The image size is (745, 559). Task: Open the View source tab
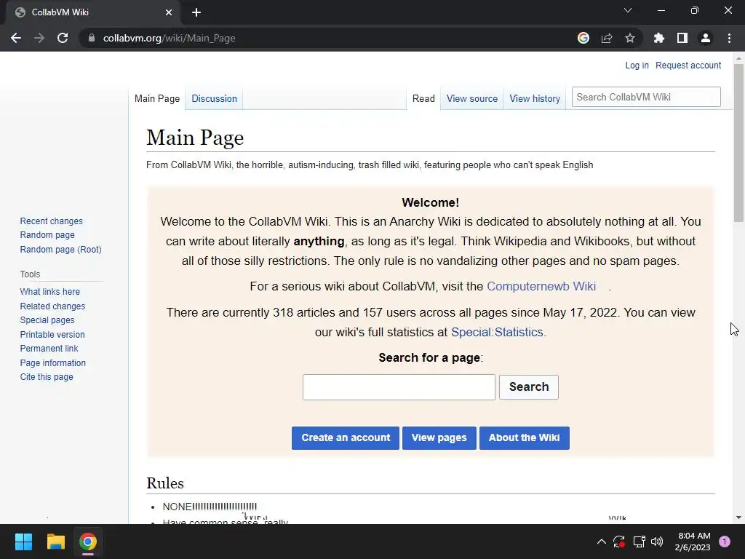(471, 98)
